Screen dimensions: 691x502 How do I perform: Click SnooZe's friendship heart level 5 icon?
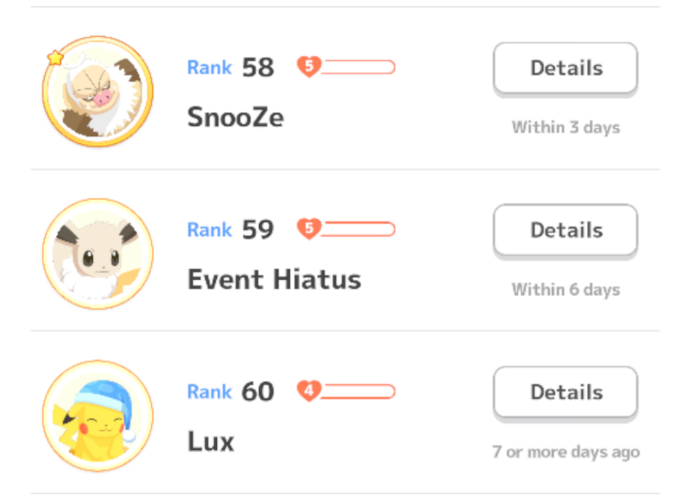pyautogui.click(x=309, y=66)
